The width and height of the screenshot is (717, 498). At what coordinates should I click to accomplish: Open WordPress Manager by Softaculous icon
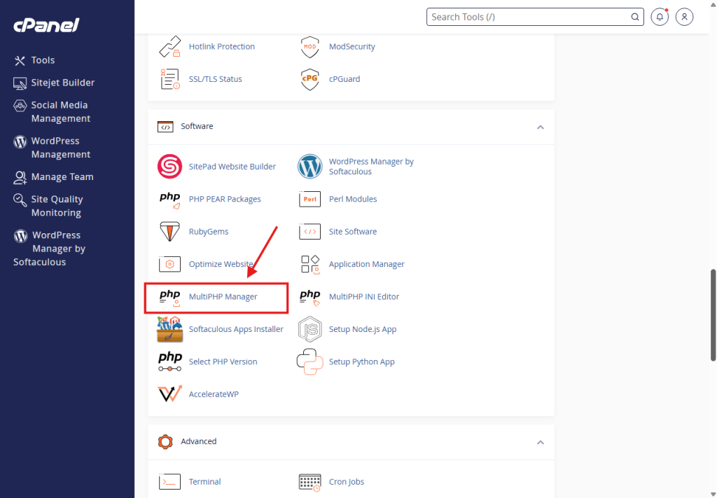[309, 167]
